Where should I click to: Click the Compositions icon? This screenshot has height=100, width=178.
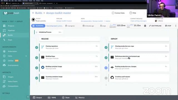(4, 86)
